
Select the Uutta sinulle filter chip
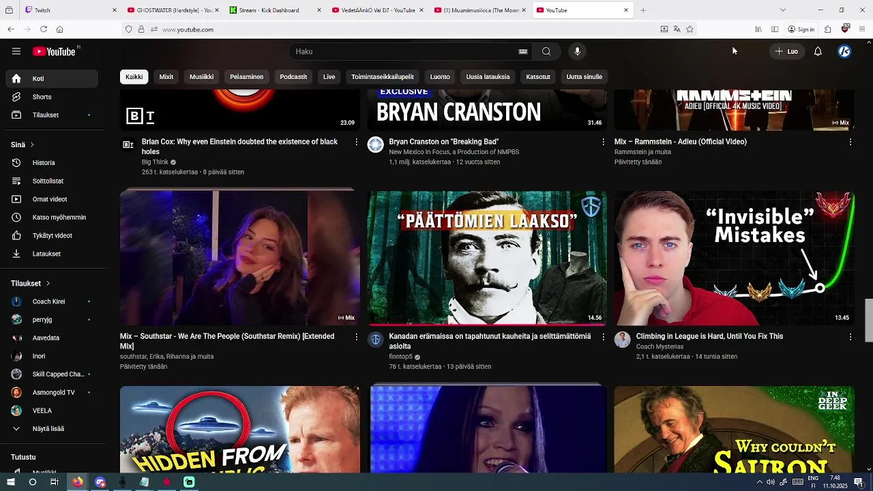[585, 77]
